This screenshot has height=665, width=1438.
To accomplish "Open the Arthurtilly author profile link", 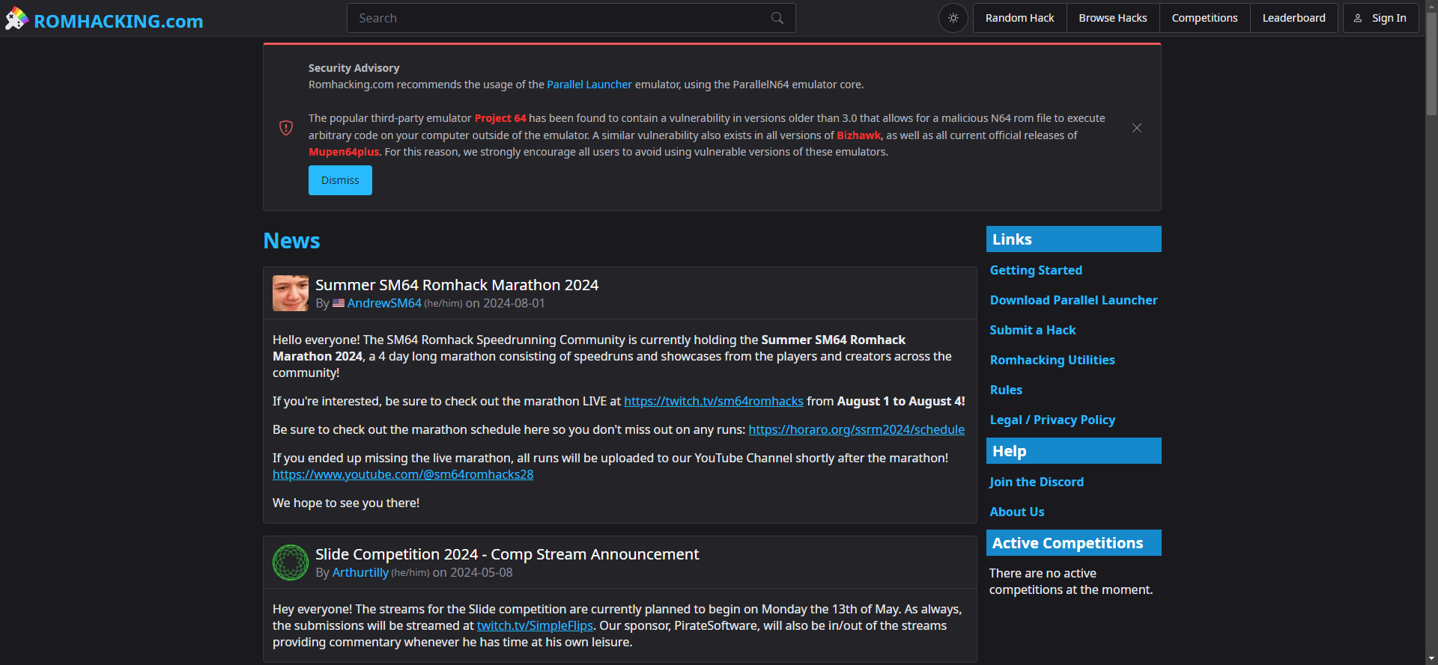I will [360, 572].
